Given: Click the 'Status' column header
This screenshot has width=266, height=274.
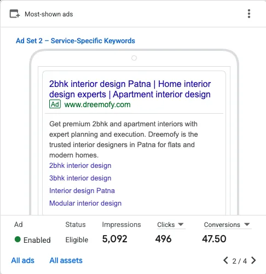Looking at the screenshot, I should pos(76,224).
